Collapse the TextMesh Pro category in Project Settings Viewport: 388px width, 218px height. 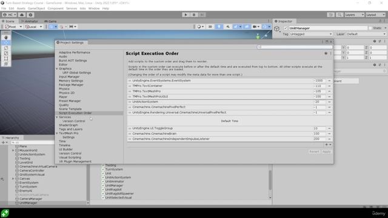click(57, 133)
